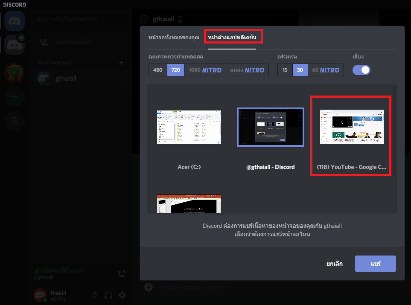Select 720 stream quality
This screenshot has height=305, width=411.
pyautogui.click(x=175, y=70)
